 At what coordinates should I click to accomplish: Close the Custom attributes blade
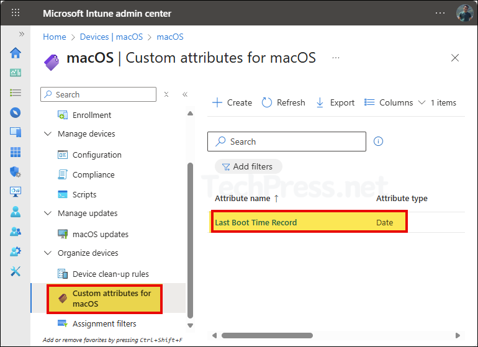tap(455, 58)
